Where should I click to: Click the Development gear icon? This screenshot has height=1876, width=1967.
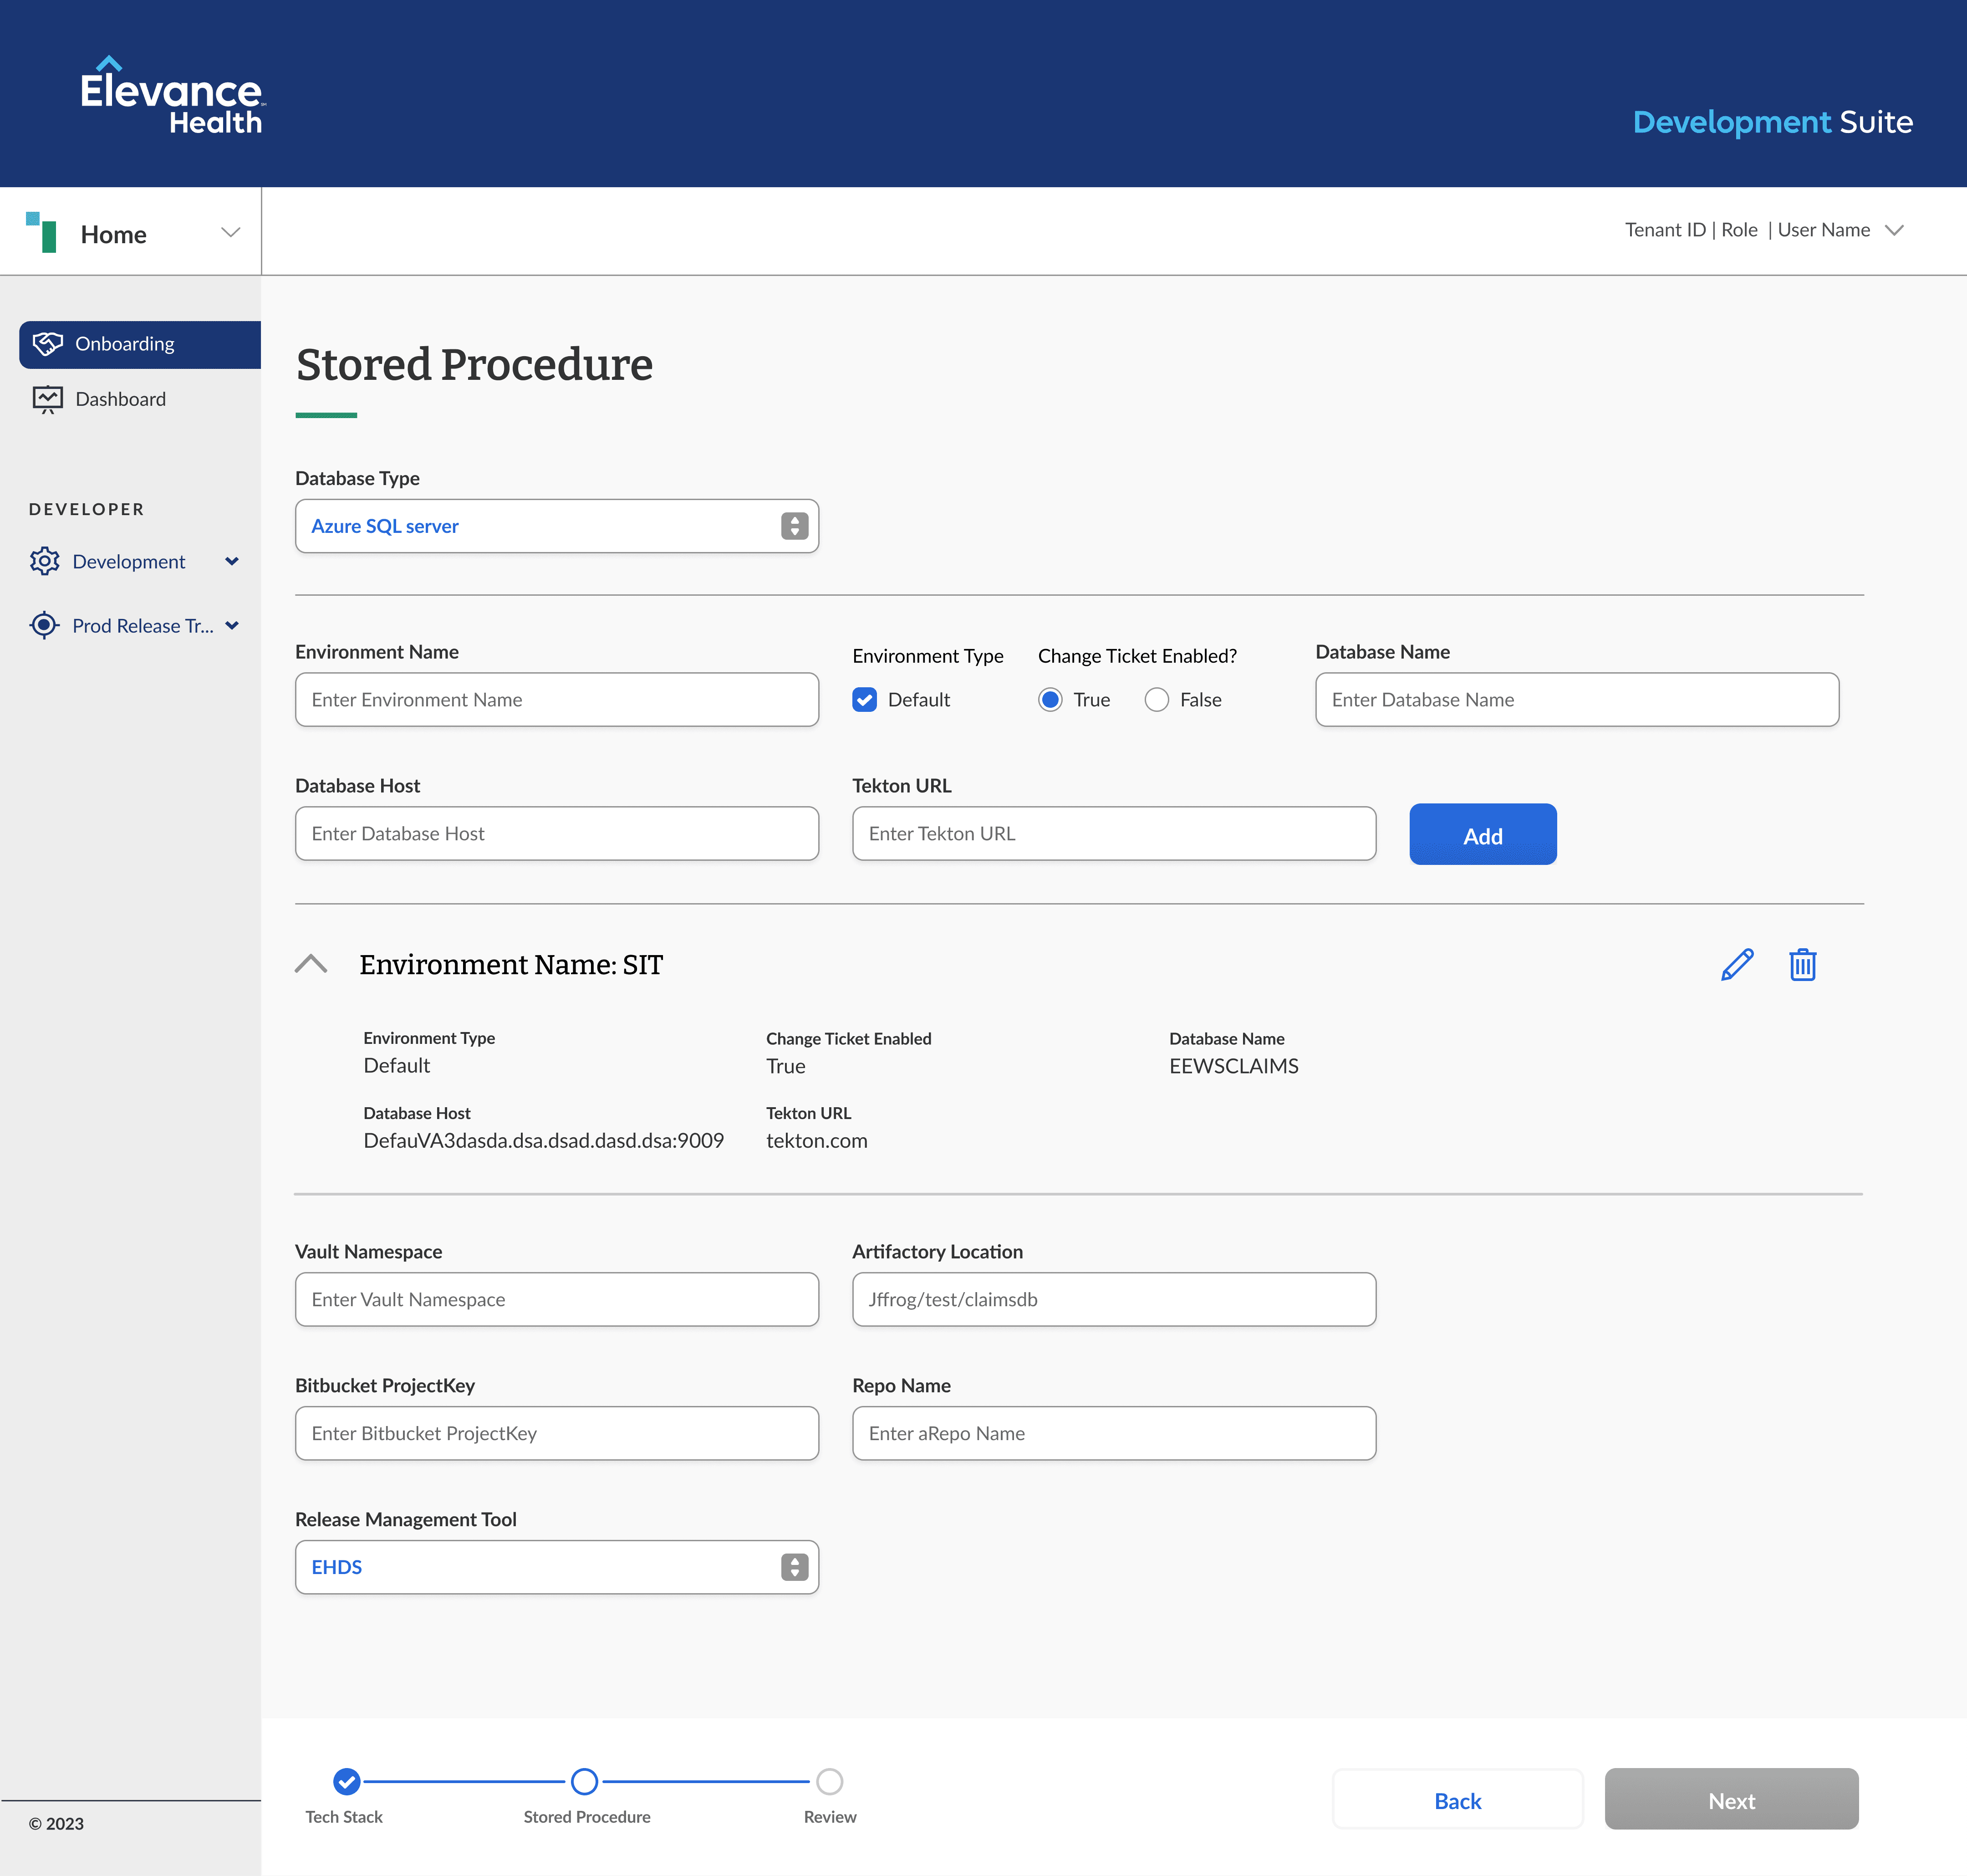(x=45, y=561)
